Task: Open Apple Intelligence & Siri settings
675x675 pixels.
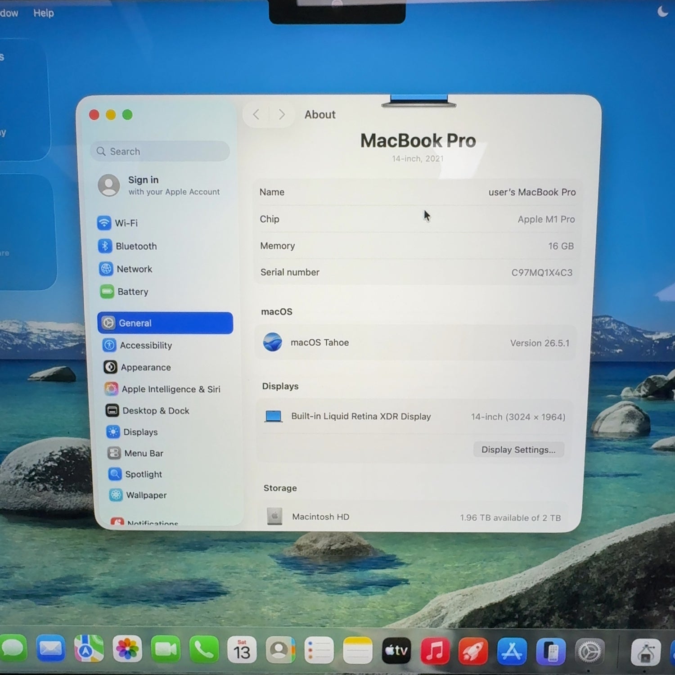Action: pos(162,389)
